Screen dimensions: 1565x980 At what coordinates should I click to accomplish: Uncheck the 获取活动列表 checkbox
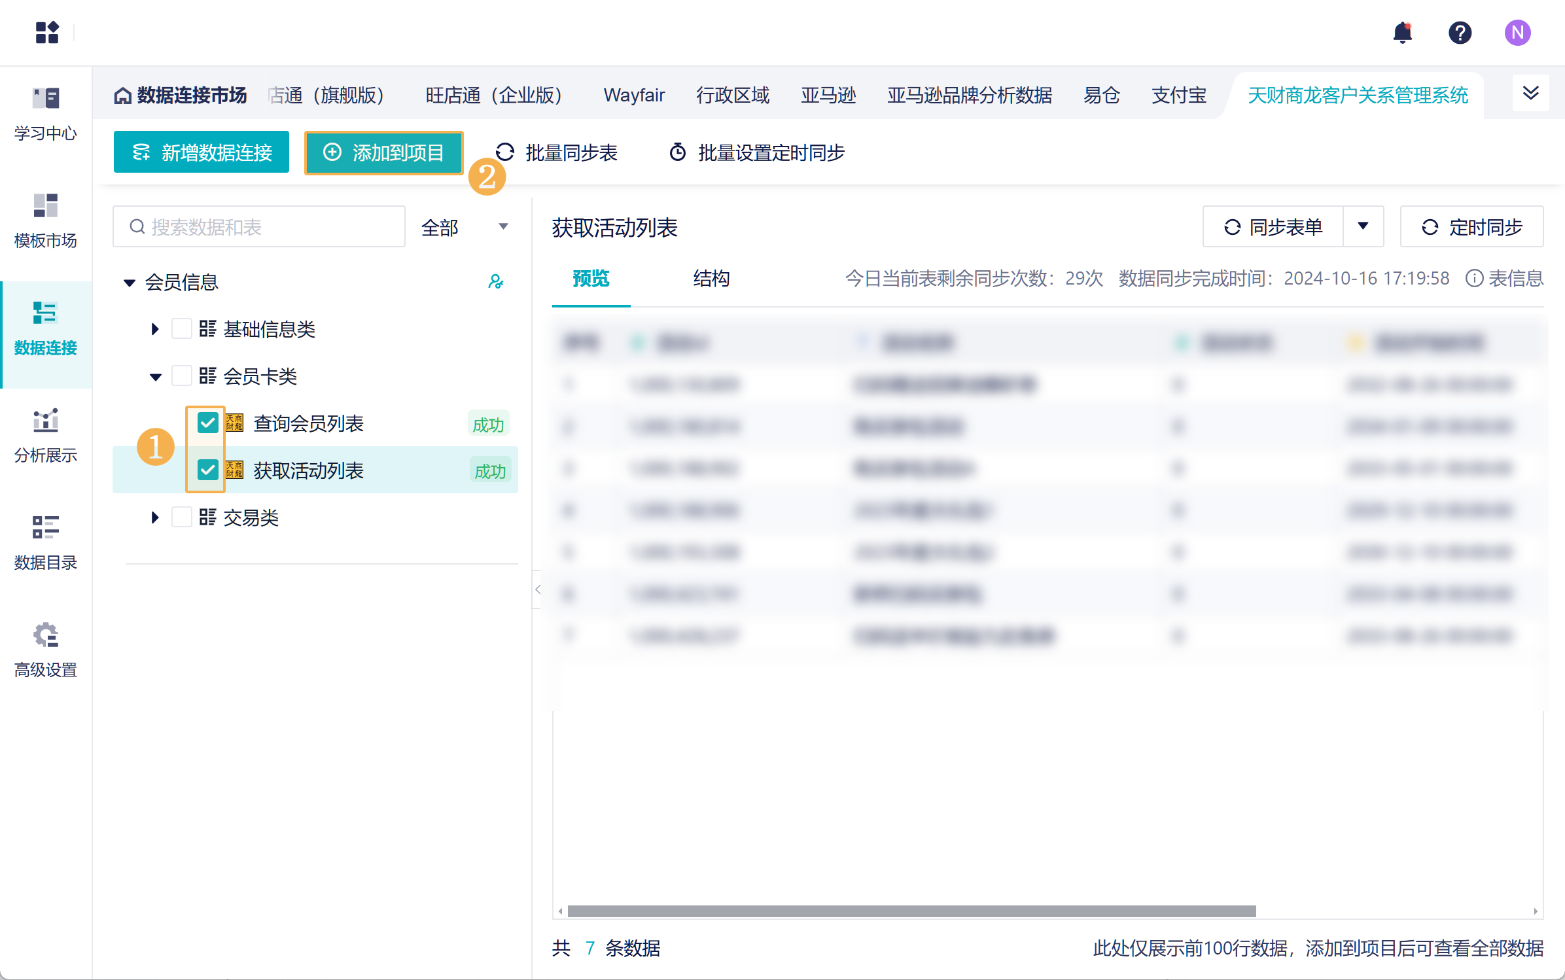207,470
